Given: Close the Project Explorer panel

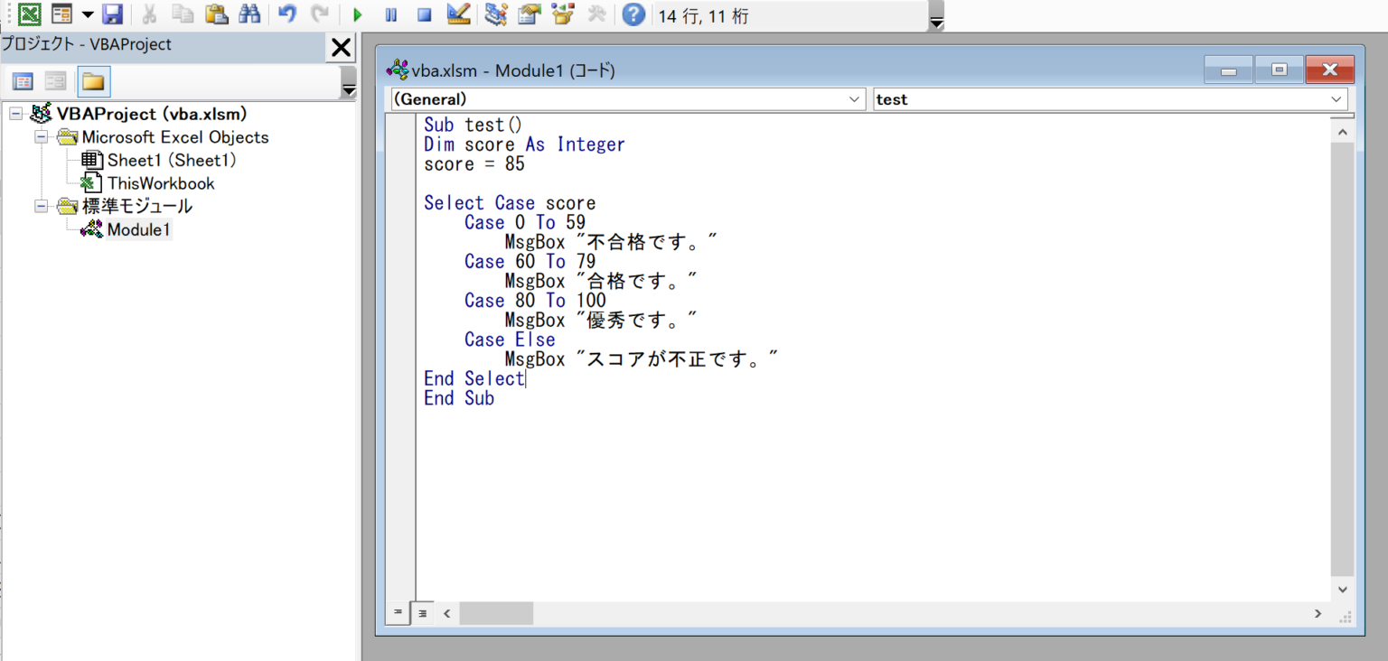Looking at the screenshot, I should [340, 48].
